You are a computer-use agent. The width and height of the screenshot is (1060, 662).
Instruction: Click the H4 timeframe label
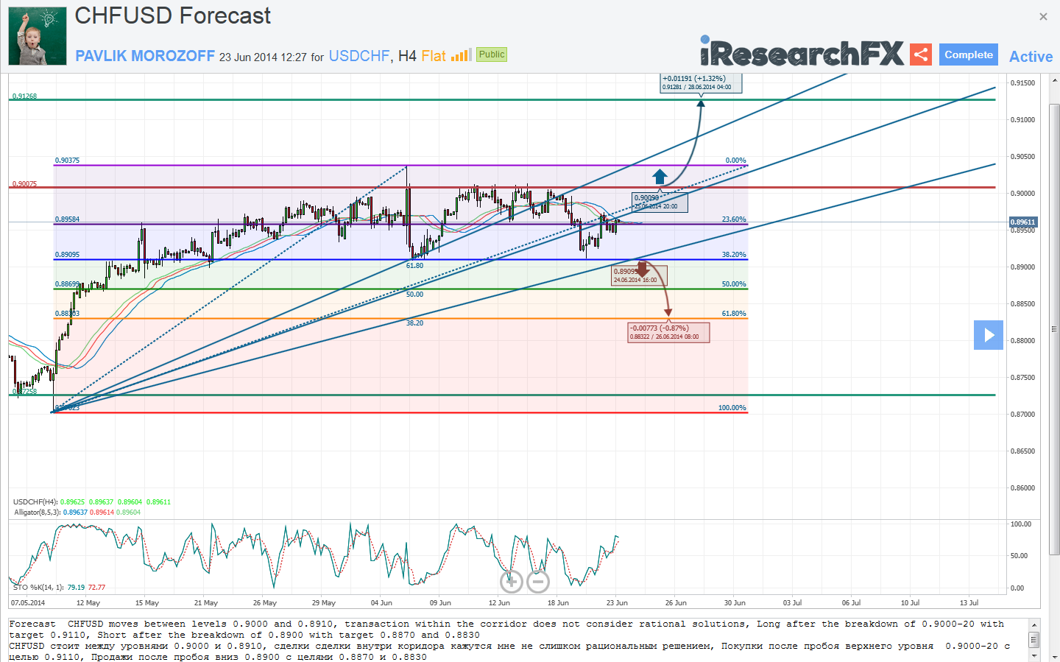tap(407, 56)
